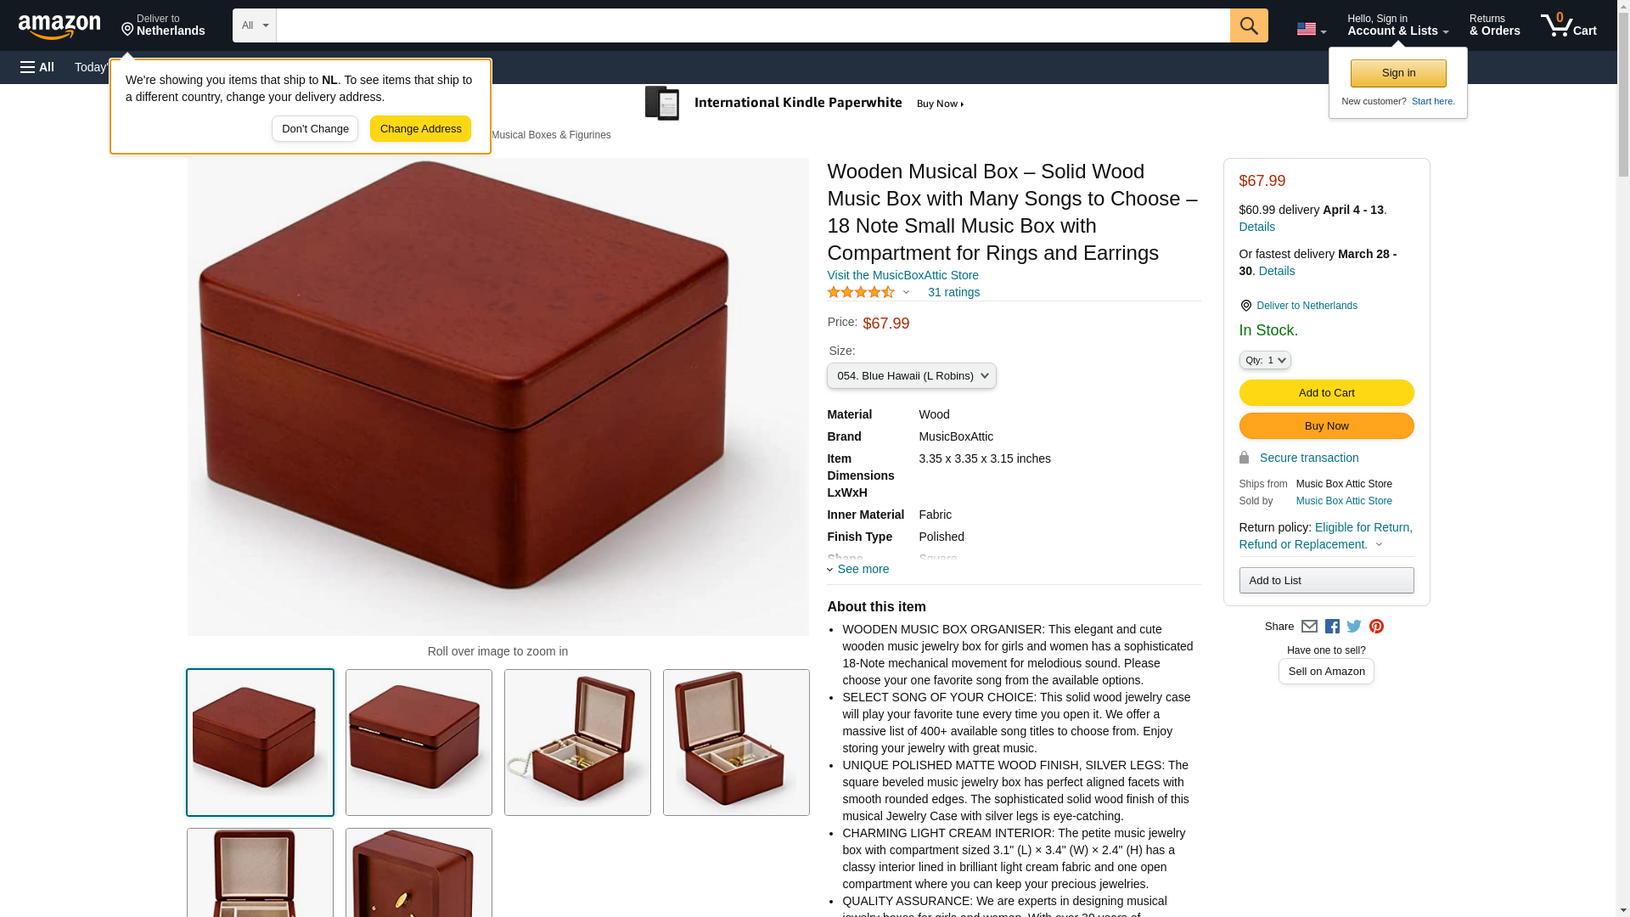Click the search text input field

[752, 25]
